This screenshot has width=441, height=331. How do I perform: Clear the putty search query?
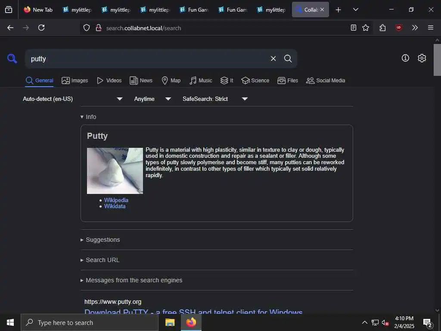tap(273, 59)
